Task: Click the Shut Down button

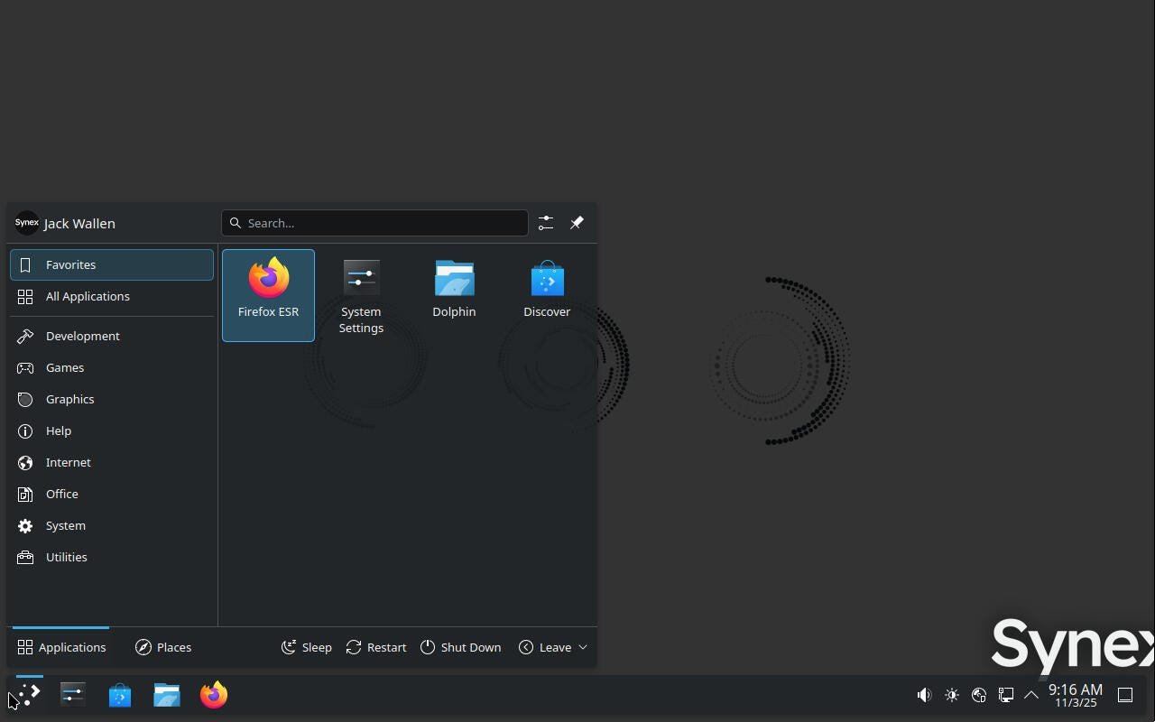Action: (x=460, y=647)
